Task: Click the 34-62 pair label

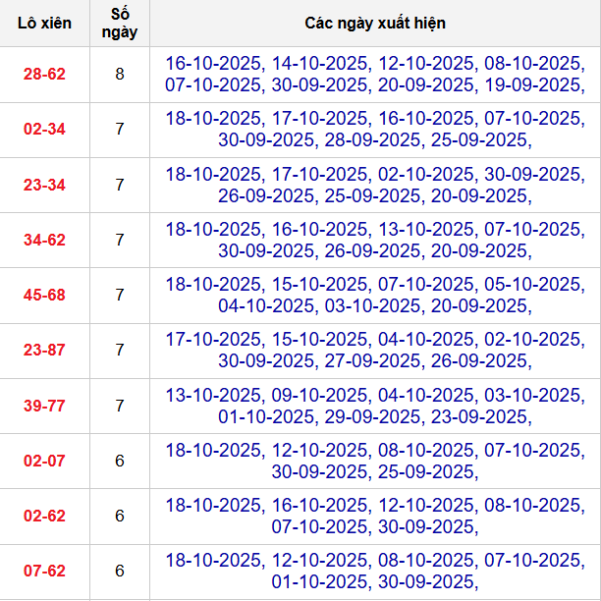Action: (44, 240)
